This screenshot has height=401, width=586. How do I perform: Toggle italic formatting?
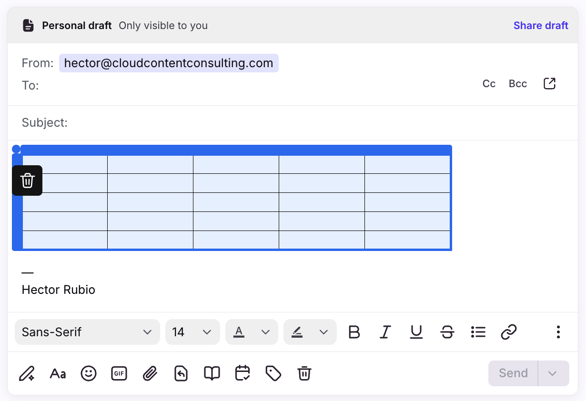(385, 332)
